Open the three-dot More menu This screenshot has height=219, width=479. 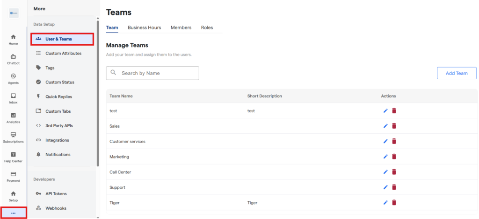click(x=13, y=213)
